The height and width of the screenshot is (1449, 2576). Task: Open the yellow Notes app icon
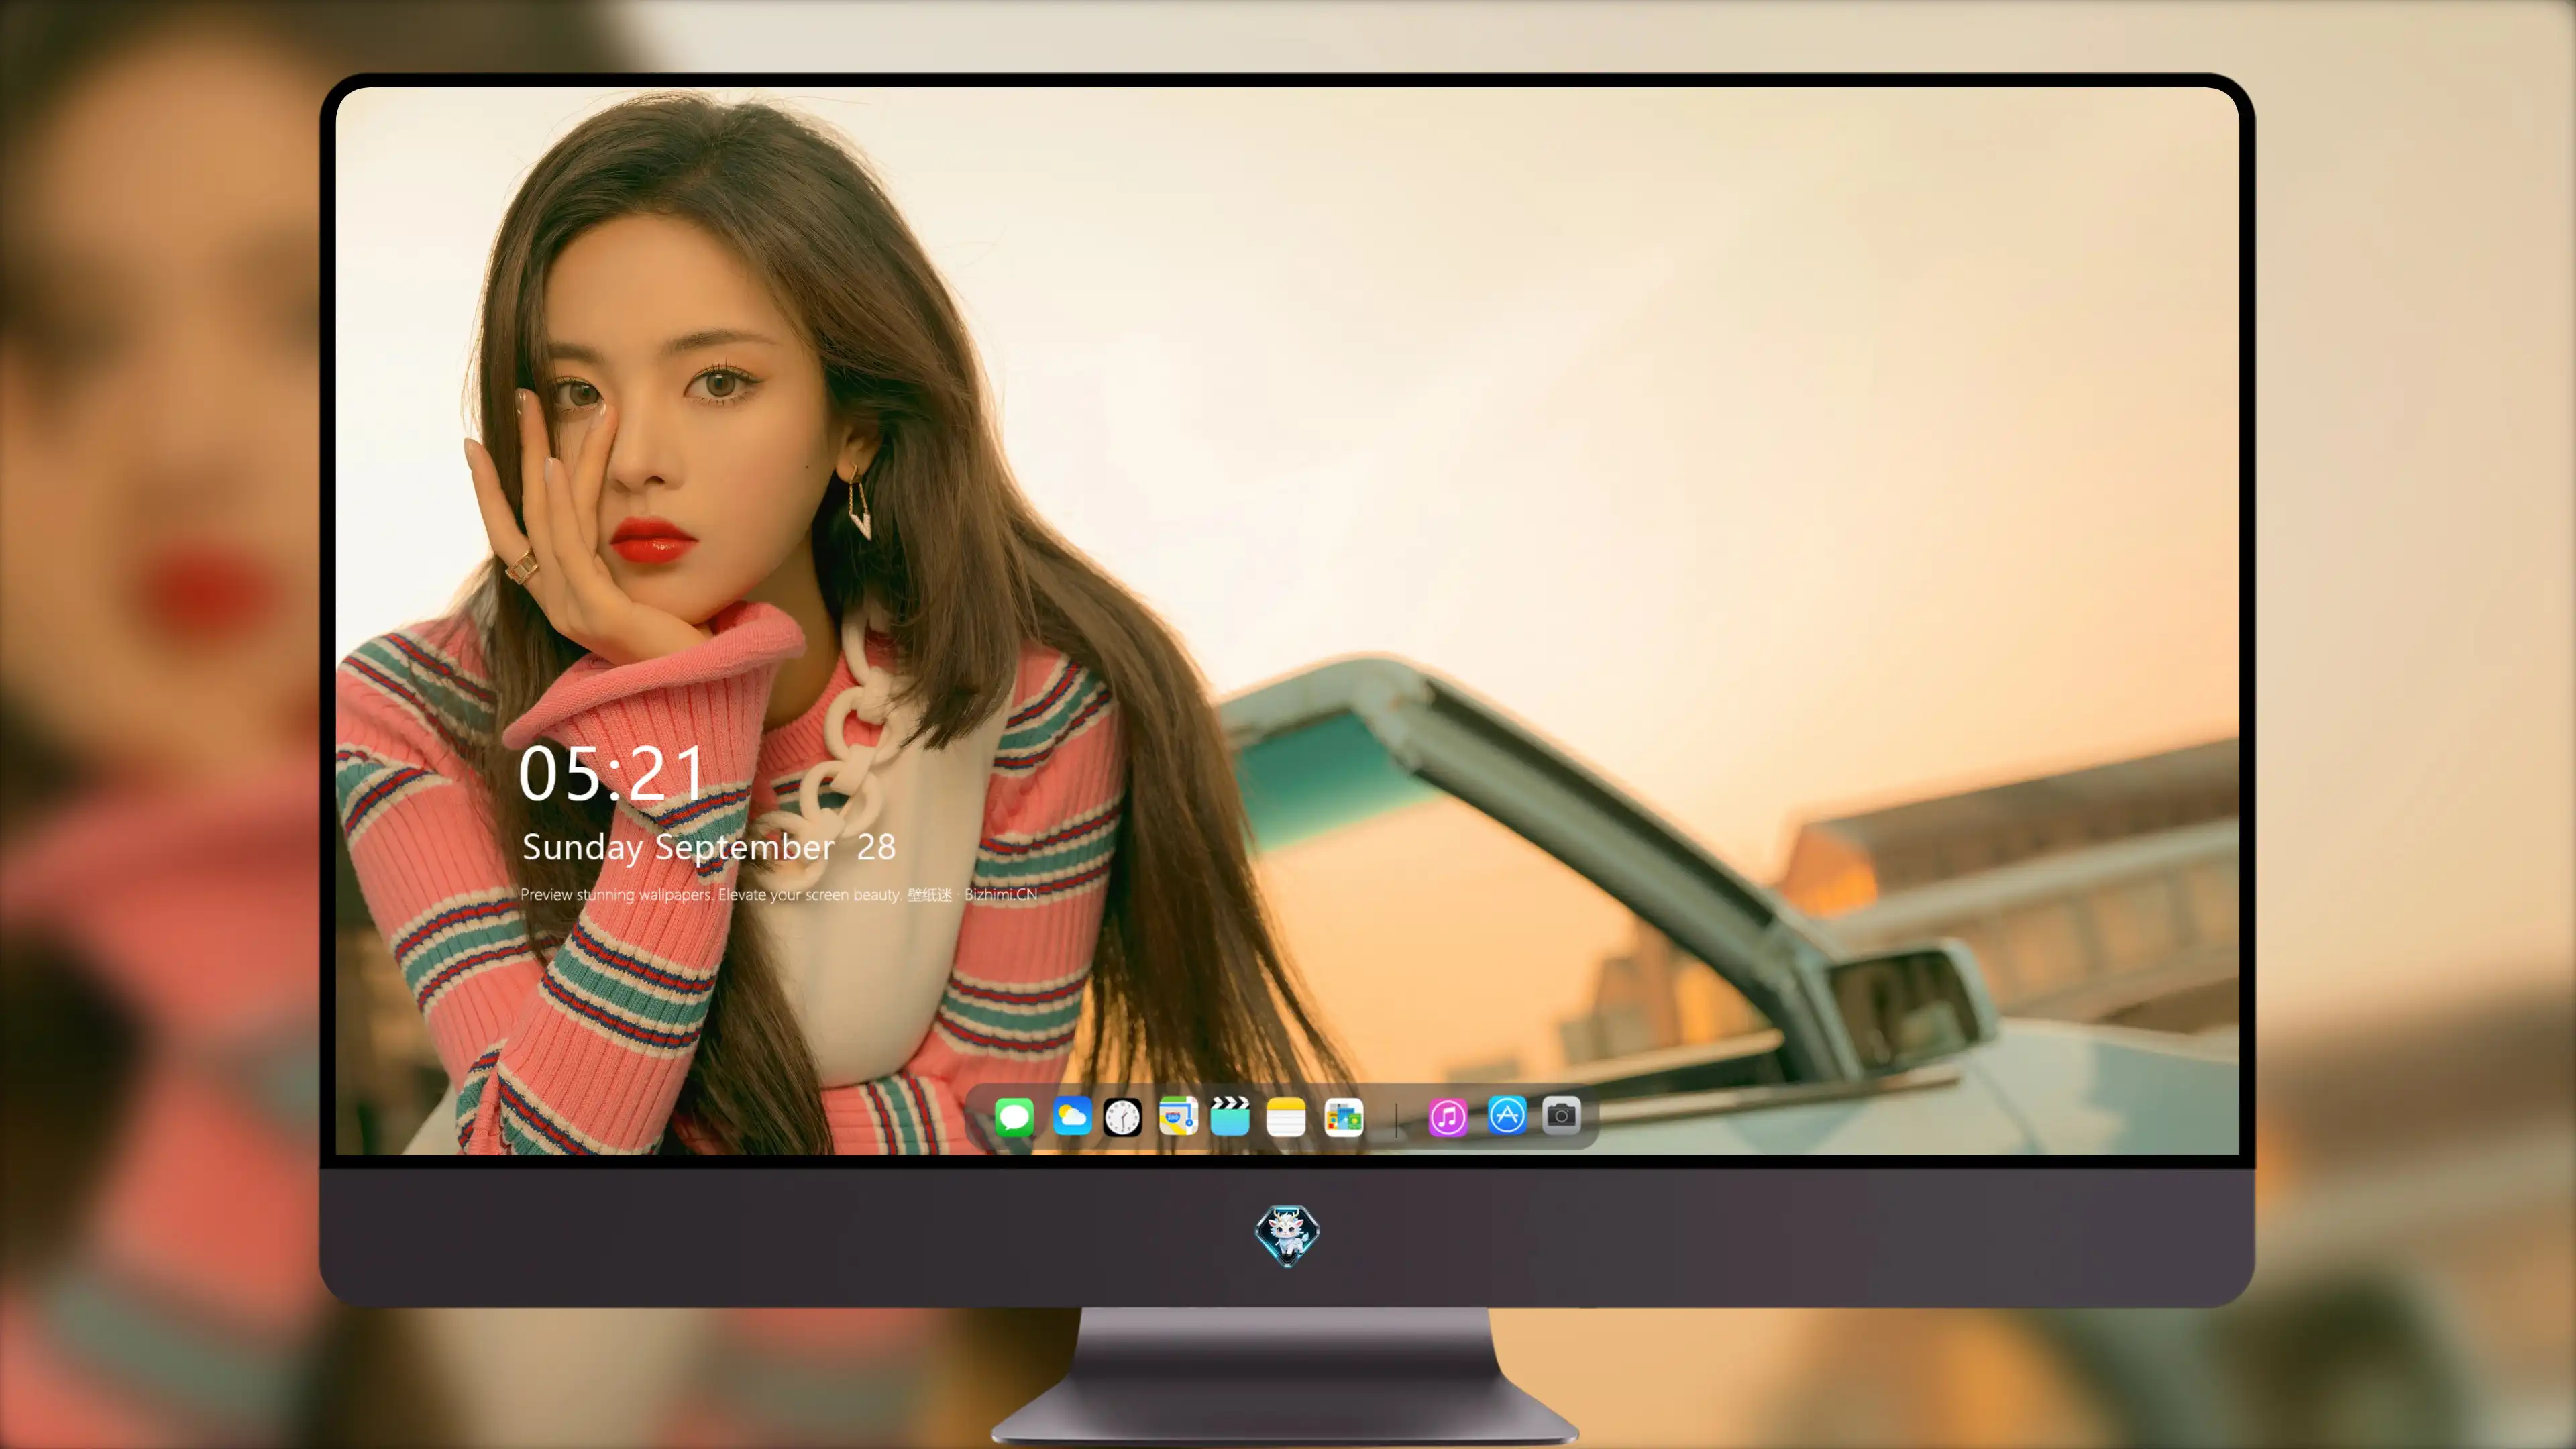(1286, 1117)
